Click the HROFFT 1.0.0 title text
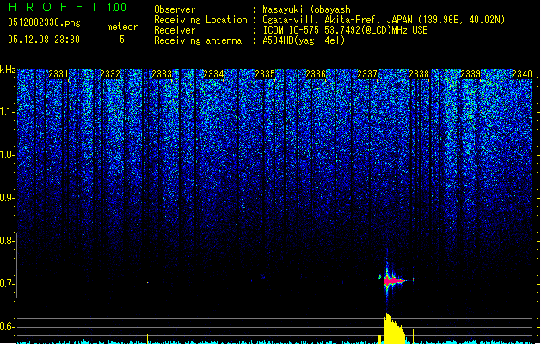 [x=67, y=7]
